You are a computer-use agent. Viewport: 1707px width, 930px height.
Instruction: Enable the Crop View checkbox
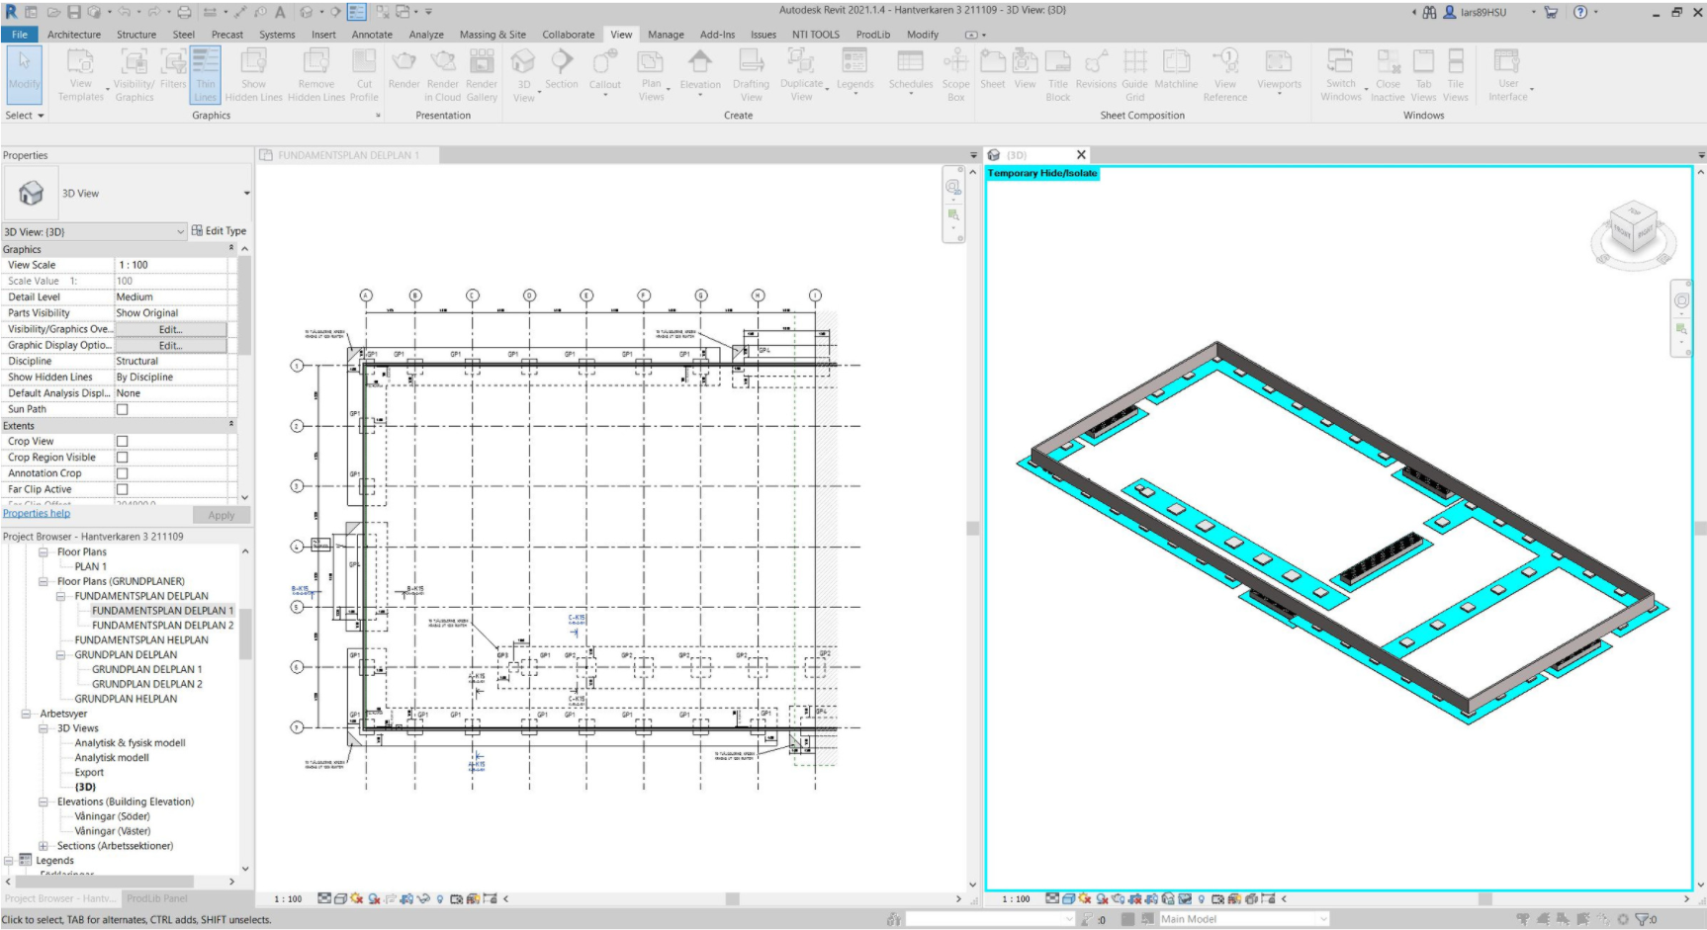[x=123, y=442]
